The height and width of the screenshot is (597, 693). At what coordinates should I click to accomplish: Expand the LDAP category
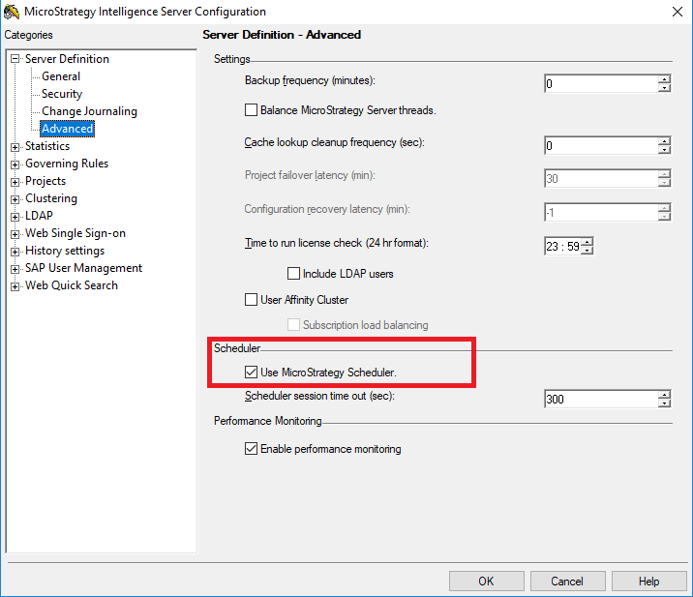pos(15,217)
